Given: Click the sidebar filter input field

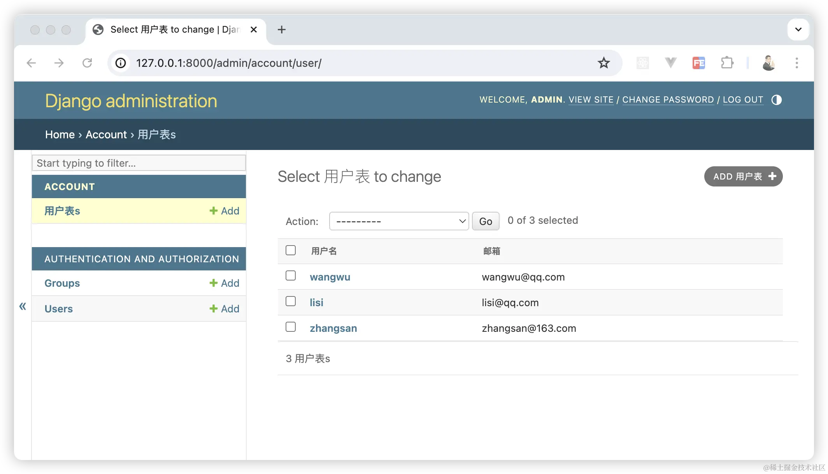Looking at the screenshot, I should [x=139, y=163].
